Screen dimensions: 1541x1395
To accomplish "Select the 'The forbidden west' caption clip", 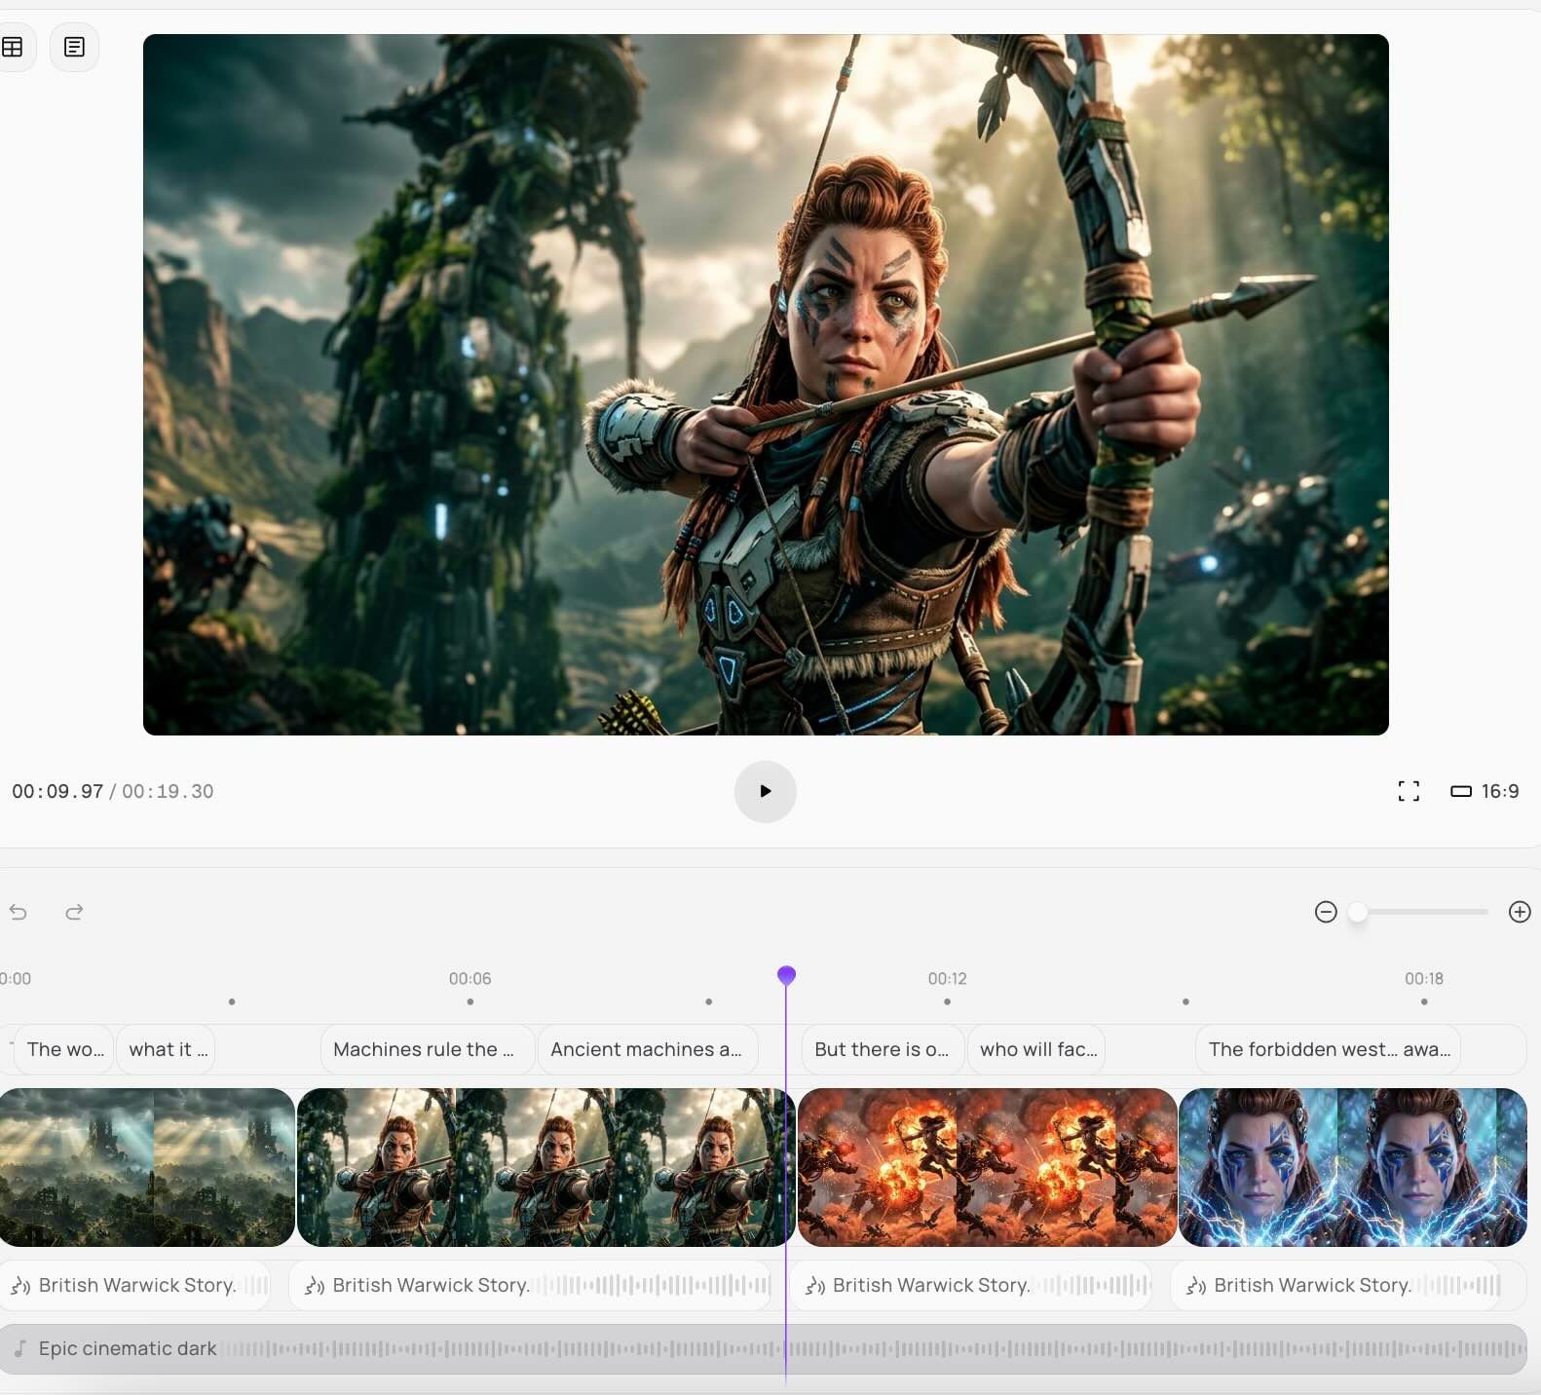I will pos(1328,1049).
